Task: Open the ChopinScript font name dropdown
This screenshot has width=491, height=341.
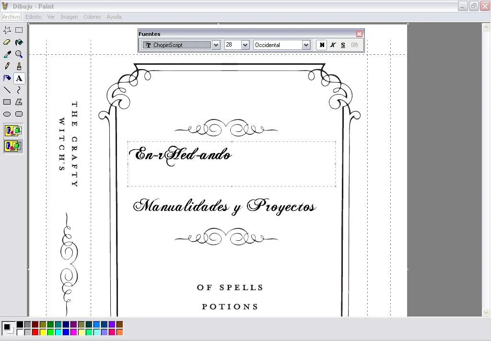Action: pos(216,45)
